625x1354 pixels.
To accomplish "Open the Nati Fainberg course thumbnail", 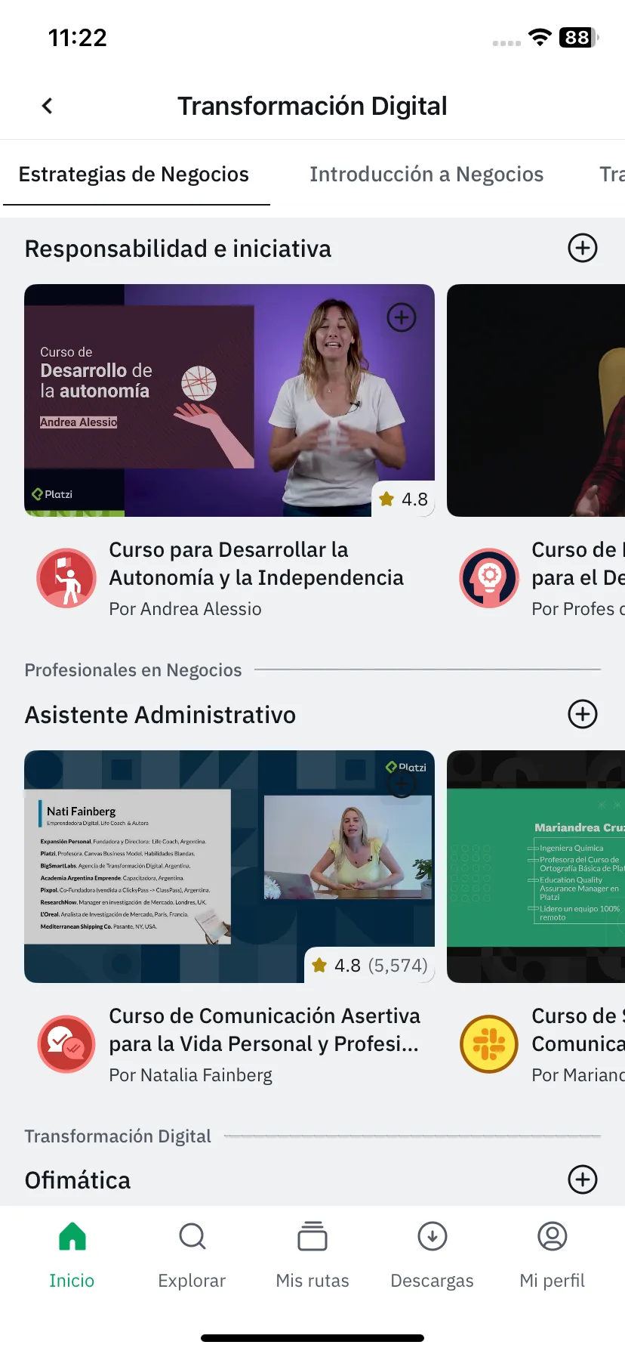I will [x=229, y=867].
